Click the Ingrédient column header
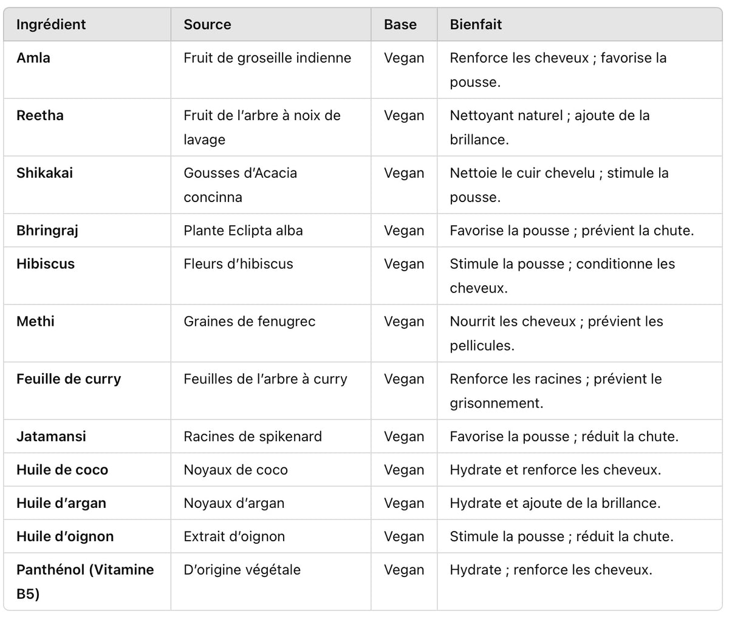 tap(51, 25)
